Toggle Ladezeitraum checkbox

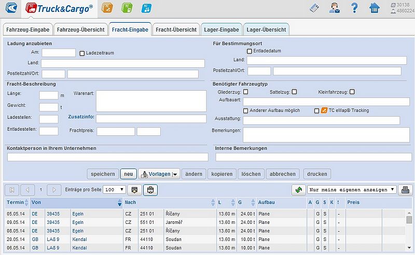pyautogui.click(x=82, y=53)
